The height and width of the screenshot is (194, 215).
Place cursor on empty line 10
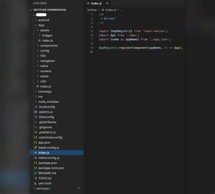pyautogui.click(x=142, y=52)
